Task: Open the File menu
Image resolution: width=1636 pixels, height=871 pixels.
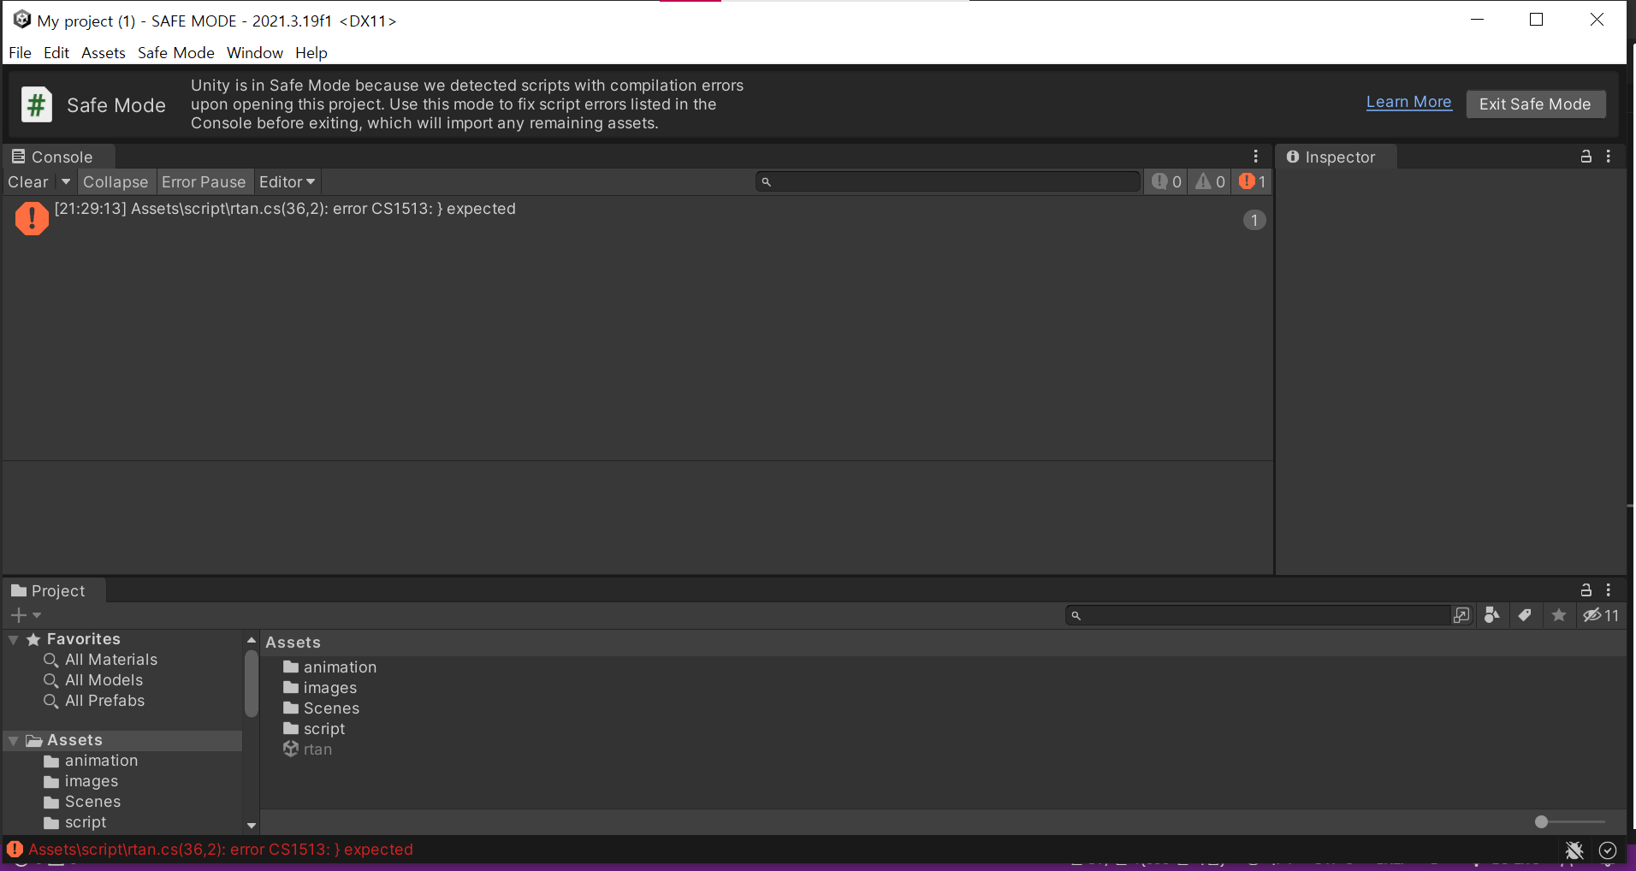Action: pyautogui.click(x=20, y=52)
